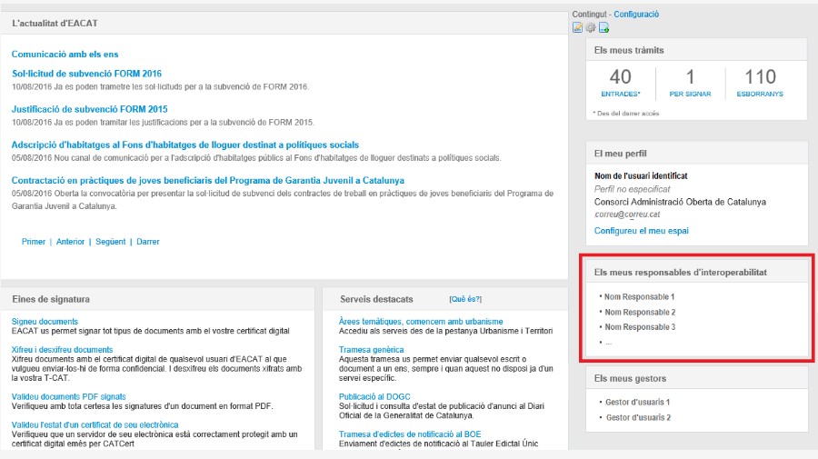This screenshot has width=818, height=459.
Task: Go to Anterior news page
Action: [70, 242]
